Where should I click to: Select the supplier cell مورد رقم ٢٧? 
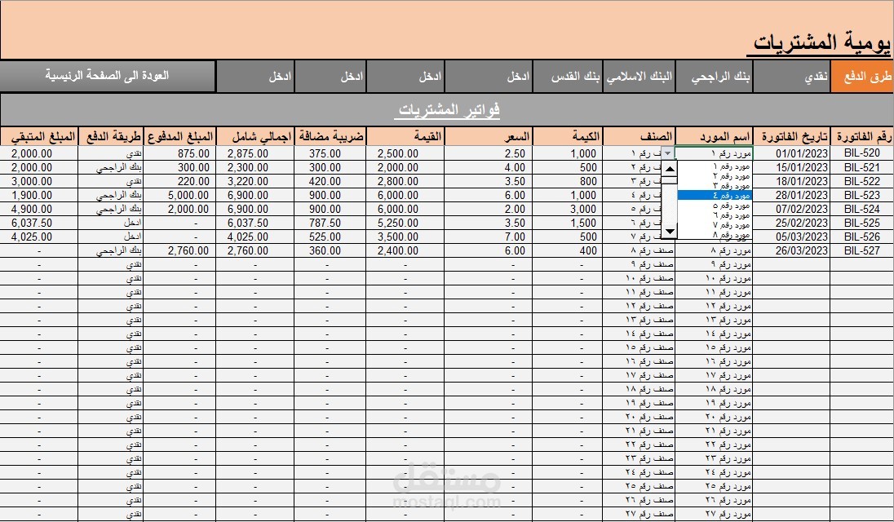(x=714, y=514)
